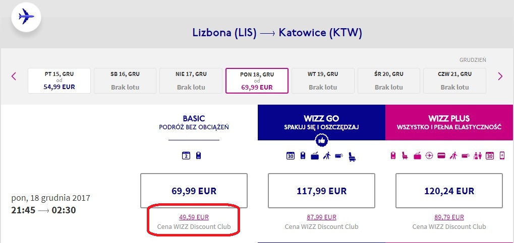Click the WIZZ PLUS airport check-in plane icon

coord(429,155)
